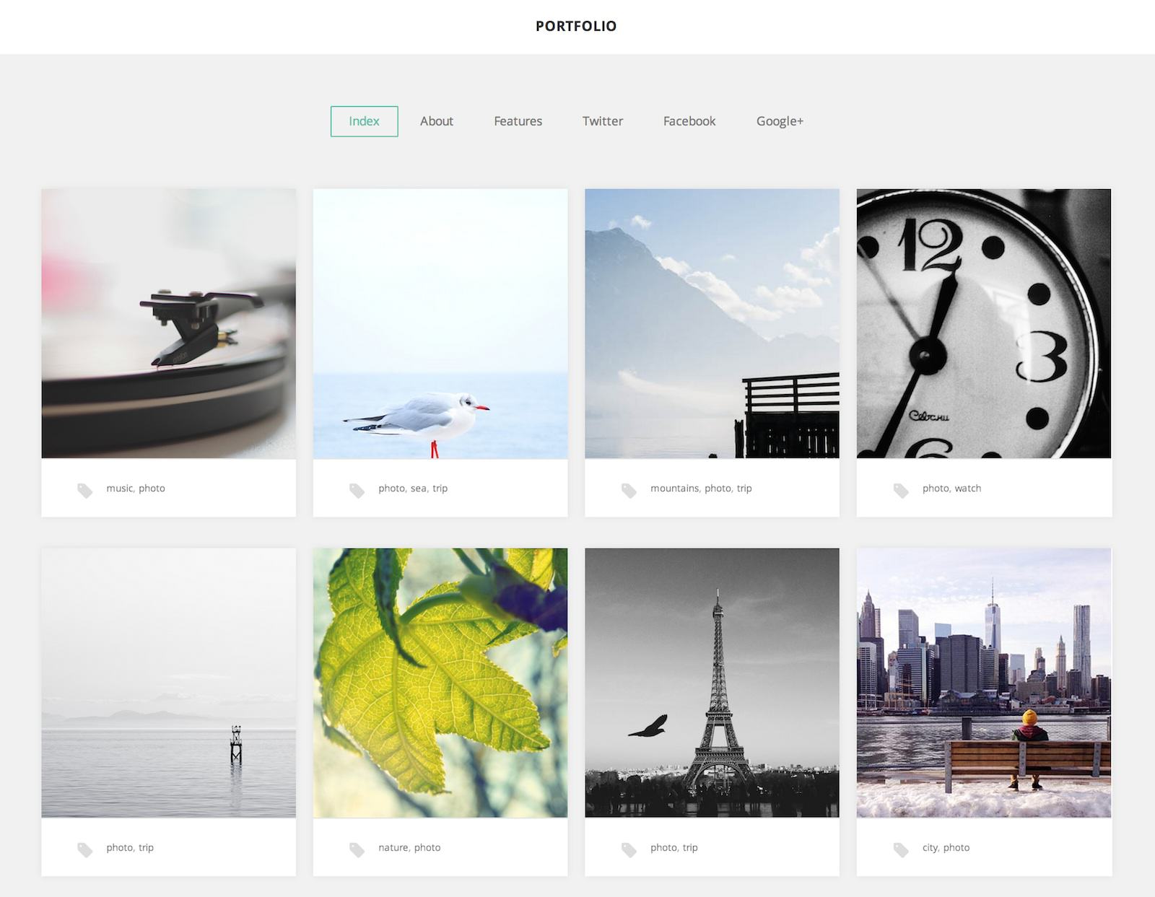
Task: Open the green leaf nature photo
Action: point(440,683)
